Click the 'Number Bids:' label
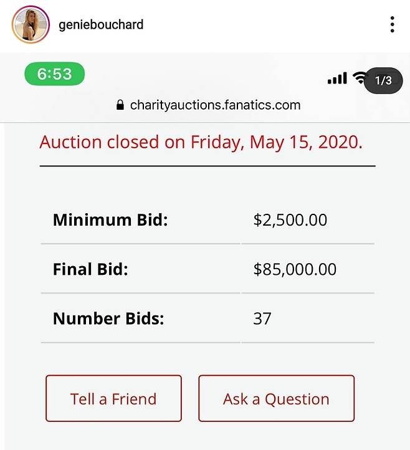Viewport: 410px width, 450px height. 108,318
